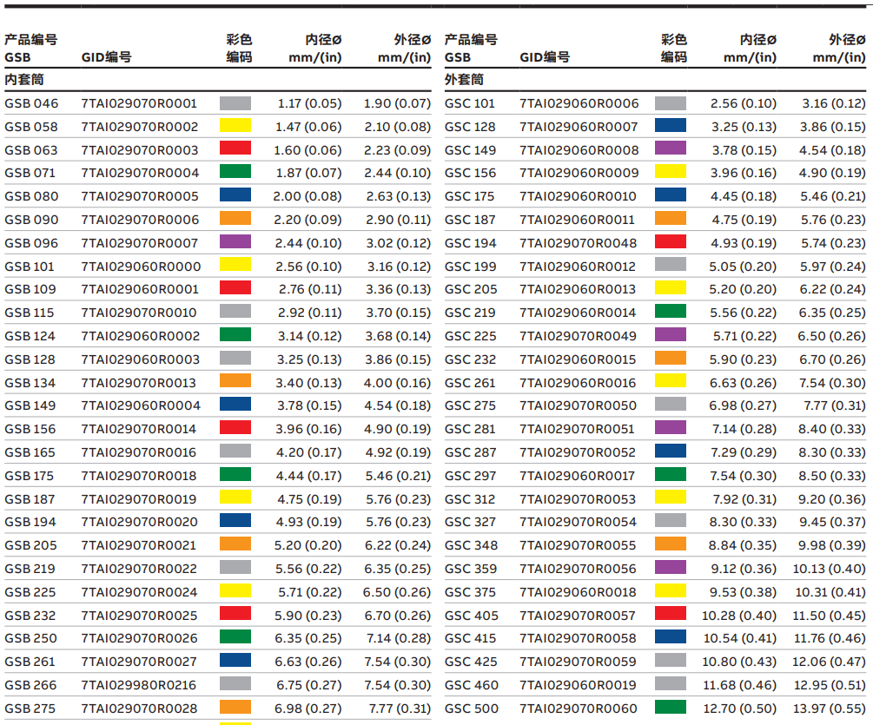Click the 外套筒 section heading

coord(465,80)
